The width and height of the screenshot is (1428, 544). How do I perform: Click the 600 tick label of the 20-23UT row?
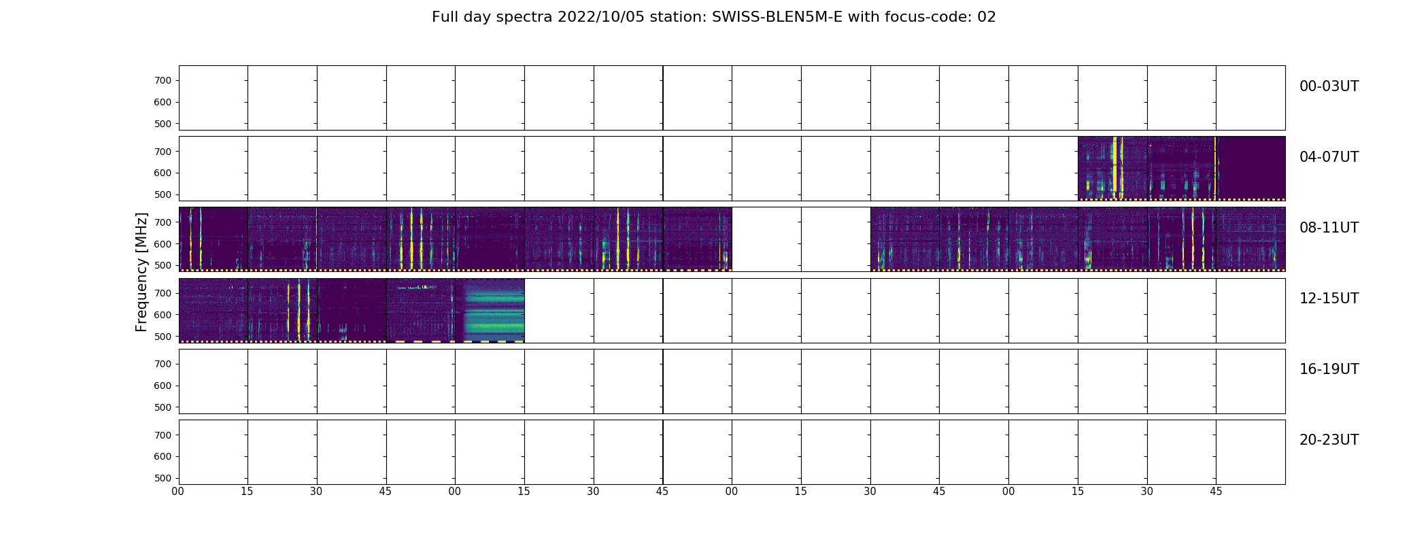coord(163,456)
